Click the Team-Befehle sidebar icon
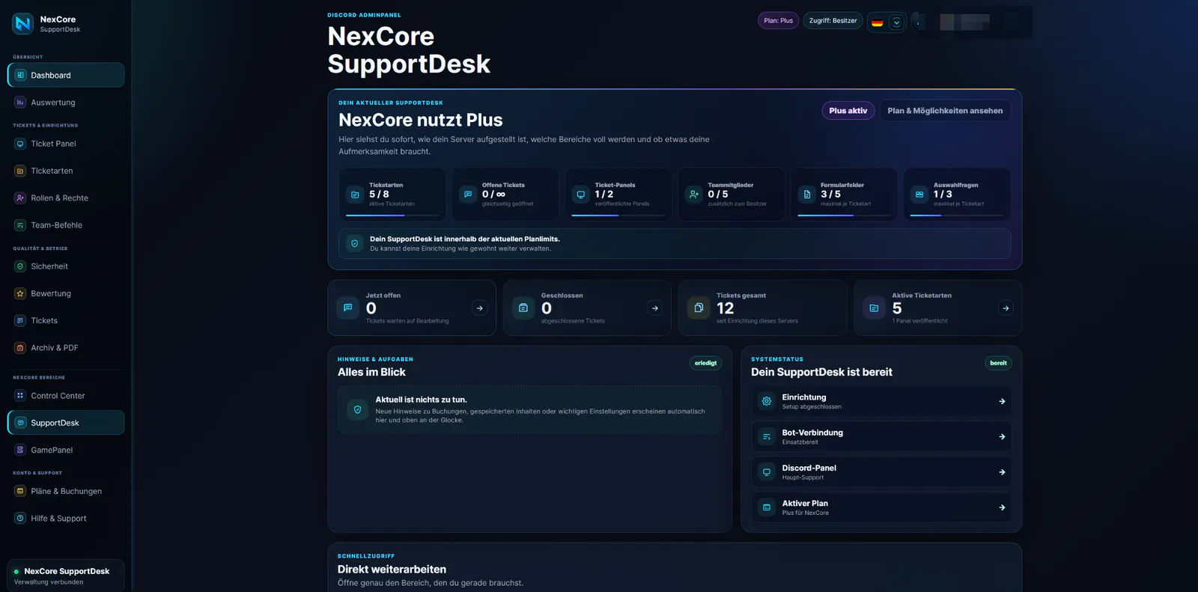This screenshot has width=1198, height=592. [x=20, y=225]
